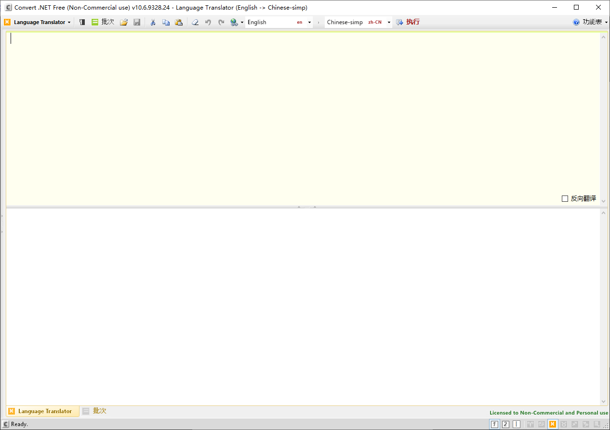Image resolution: width=610 pixels, height=430 pixels.
Task: Click the 执行 execute button
Action: point(408,22)
